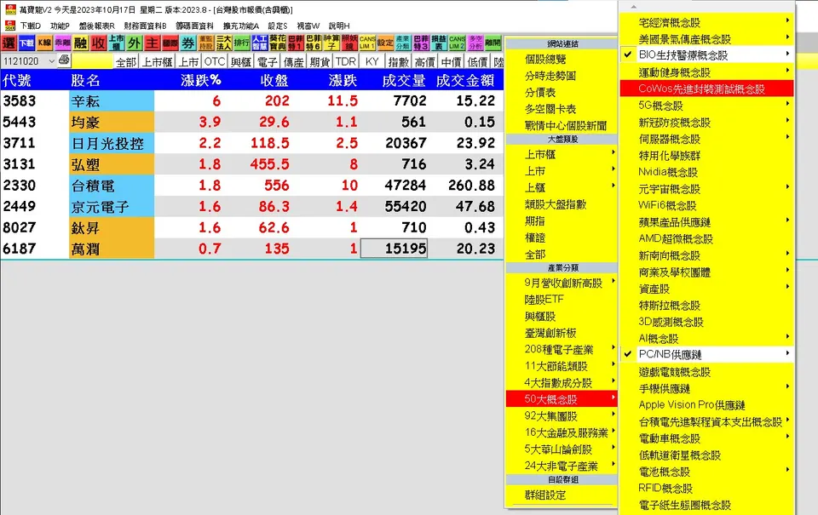Open the 盤後報表R menu
Viewport: 818px width, 515px height.
96,26
